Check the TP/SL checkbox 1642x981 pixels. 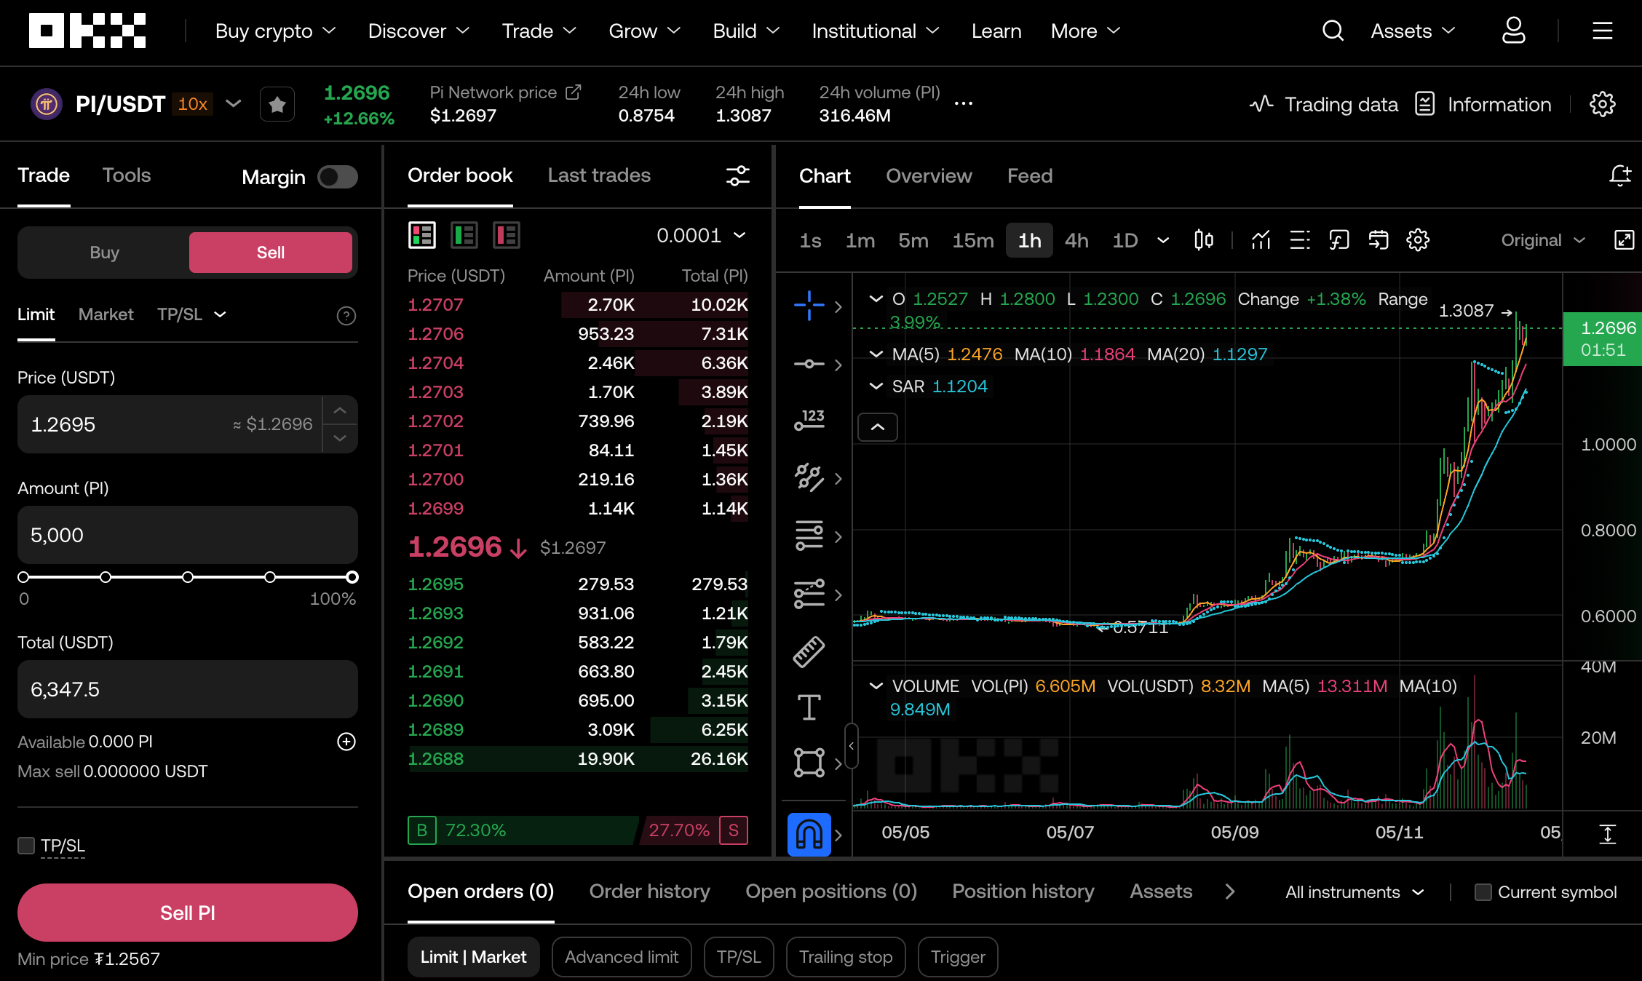(x=26, y=845)
